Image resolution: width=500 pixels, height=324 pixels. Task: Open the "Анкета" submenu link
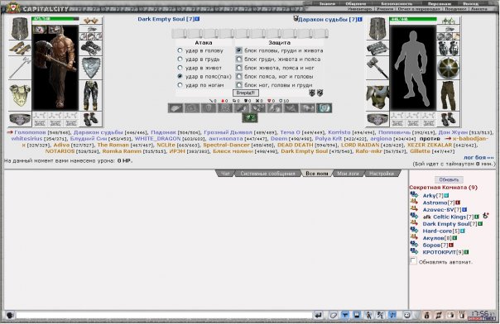479,9
